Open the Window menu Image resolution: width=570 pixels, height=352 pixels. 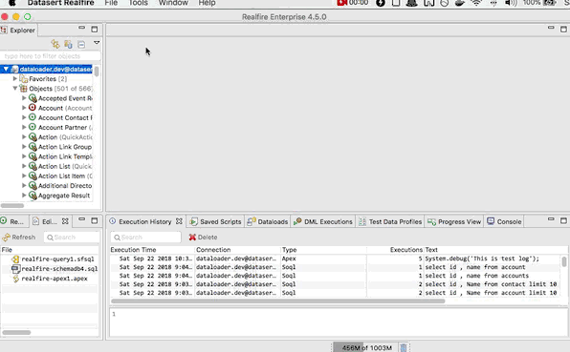173,3
